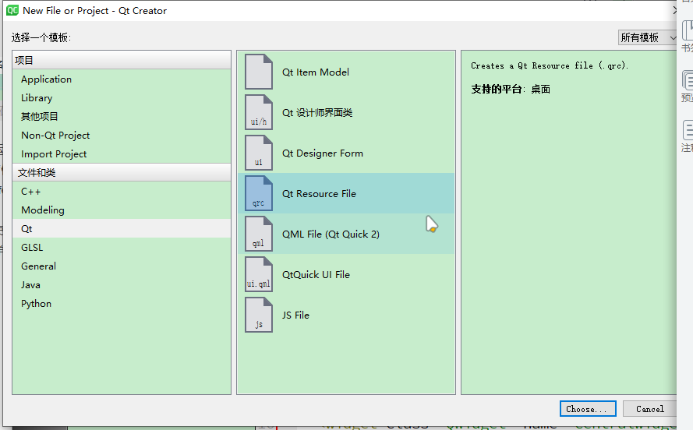Click the 文件和类 section header
This screenshot has width=693, height=430.
[x=122, y=173]
